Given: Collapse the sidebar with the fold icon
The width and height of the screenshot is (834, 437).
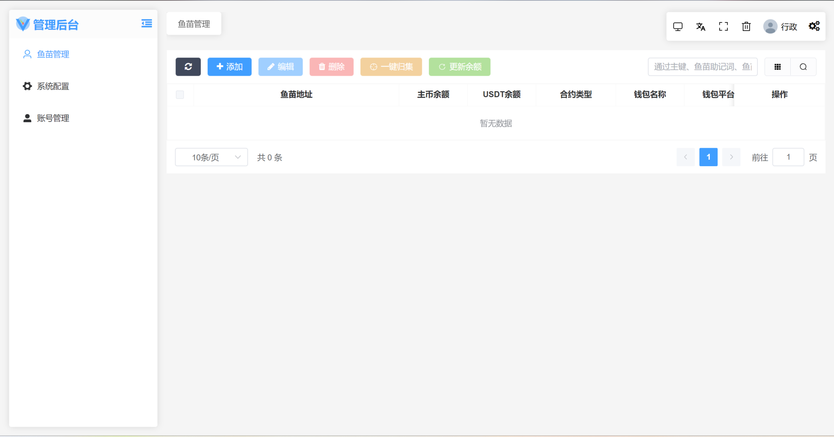Looking at the screenshot, I should 146,23.
